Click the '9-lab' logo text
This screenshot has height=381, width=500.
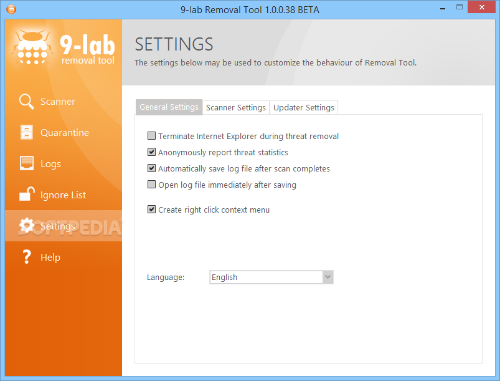87,45
